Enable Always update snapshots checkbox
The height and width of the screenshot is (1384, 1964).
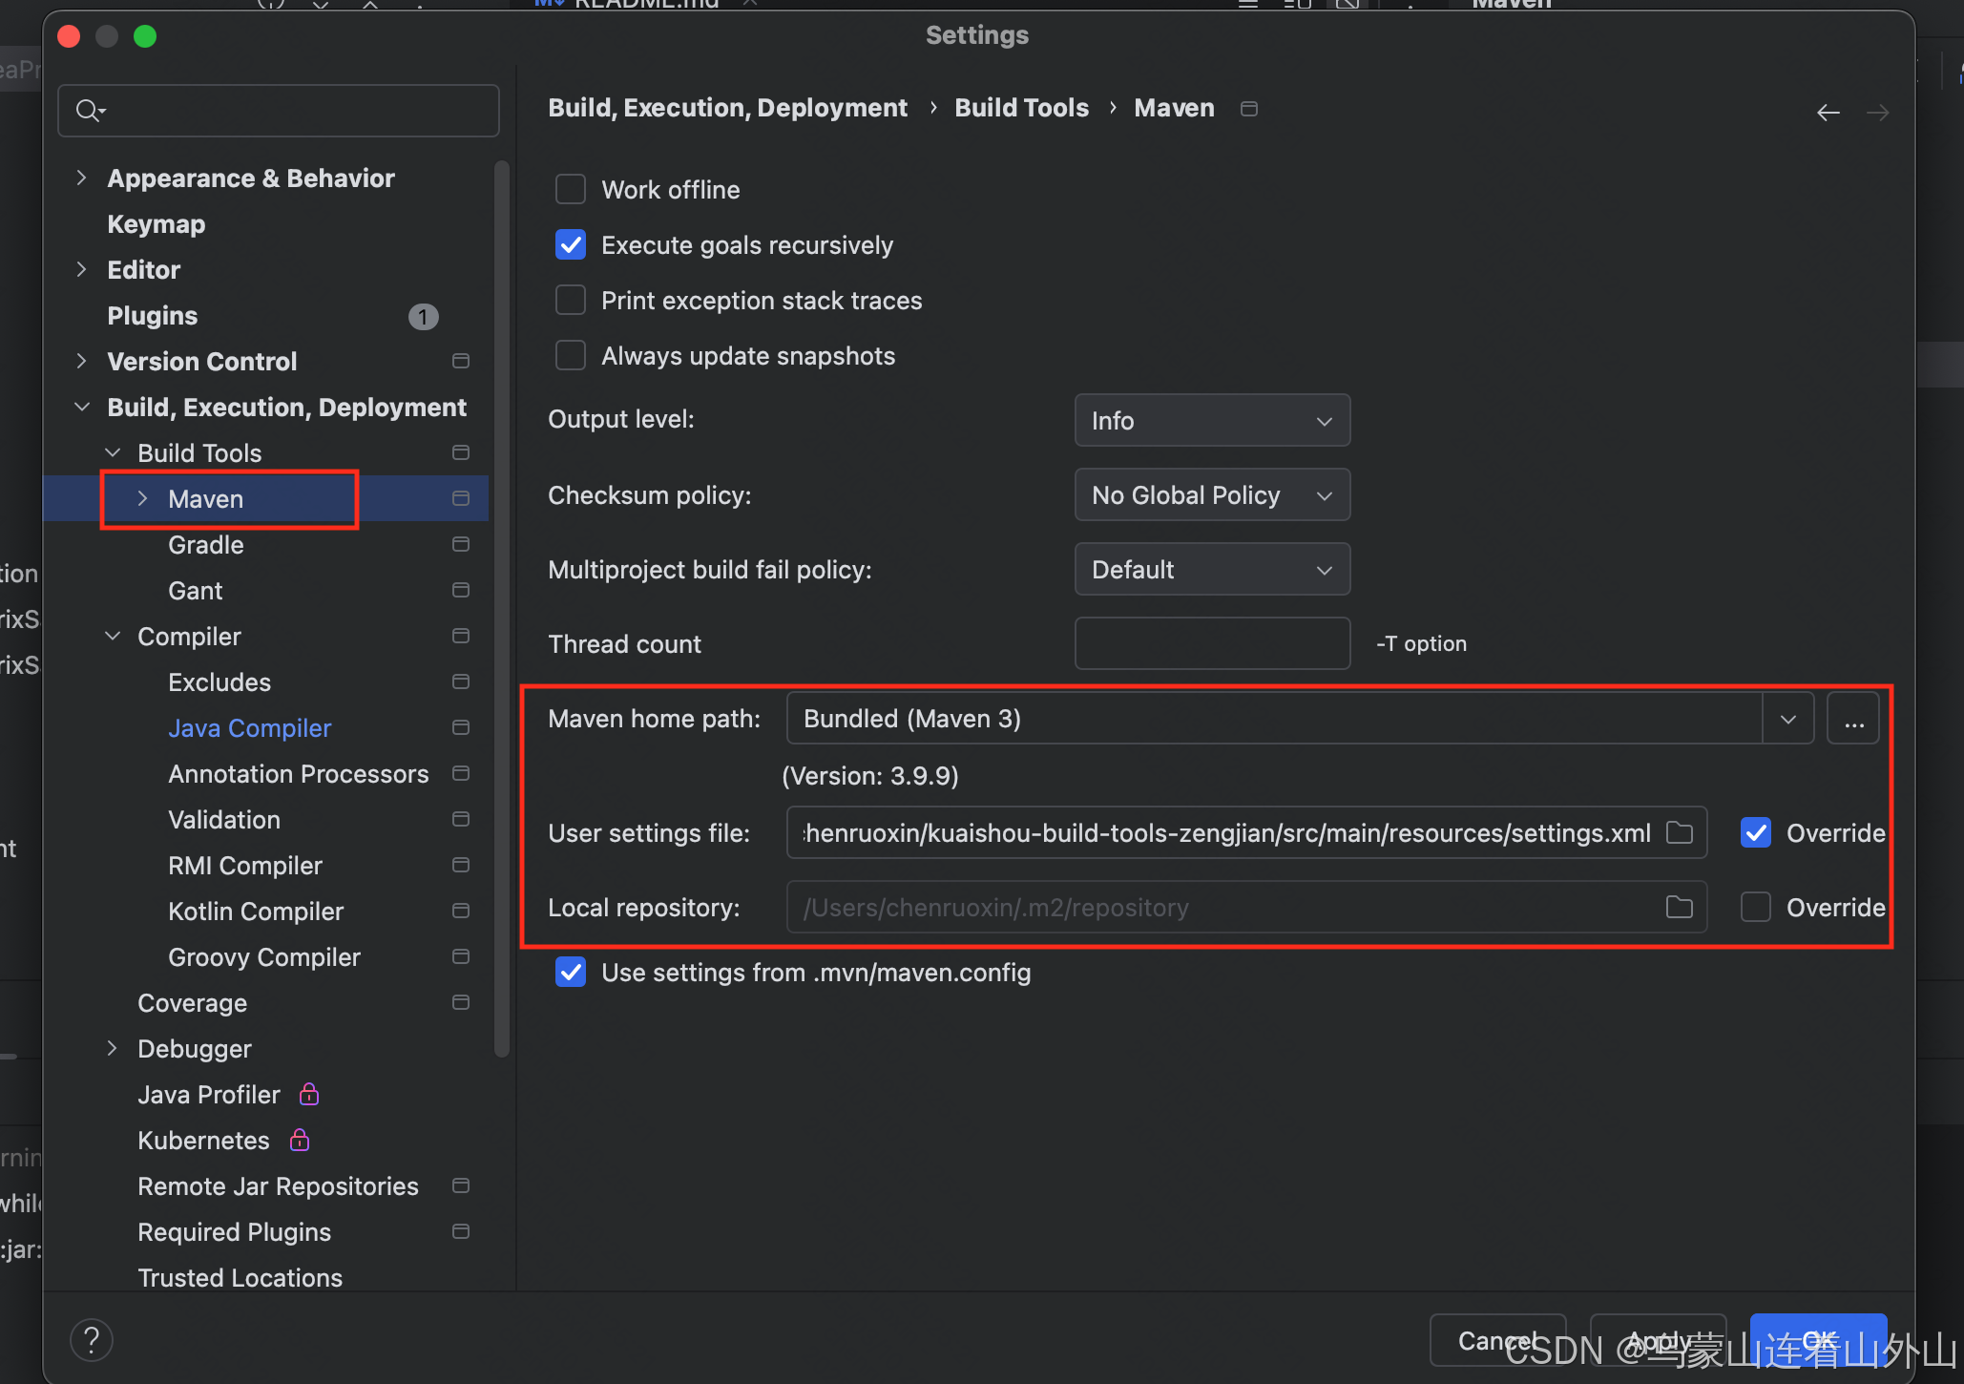[571, 355]
